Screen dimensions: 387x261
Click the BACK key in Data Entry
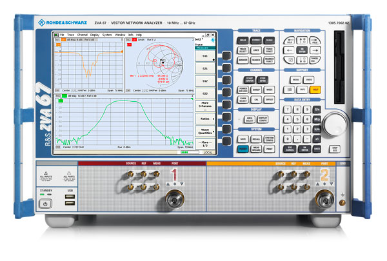[x=317, y=149]
